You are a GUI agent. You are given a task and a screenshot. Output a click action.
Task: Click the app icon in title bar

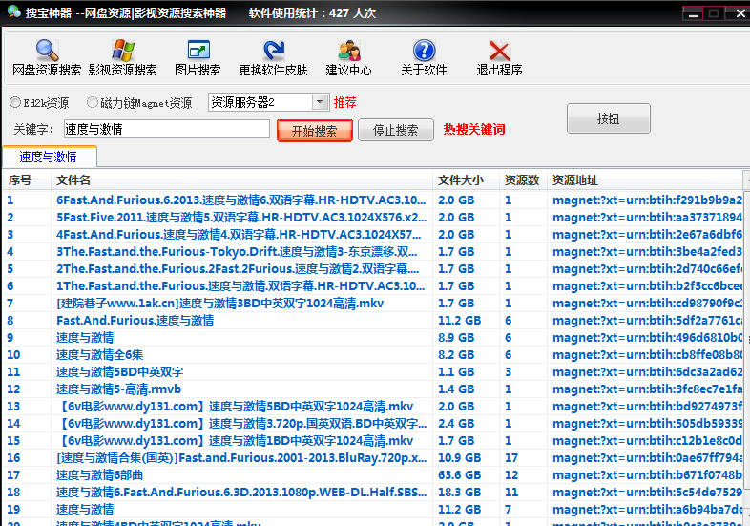[x=15, y=13]
